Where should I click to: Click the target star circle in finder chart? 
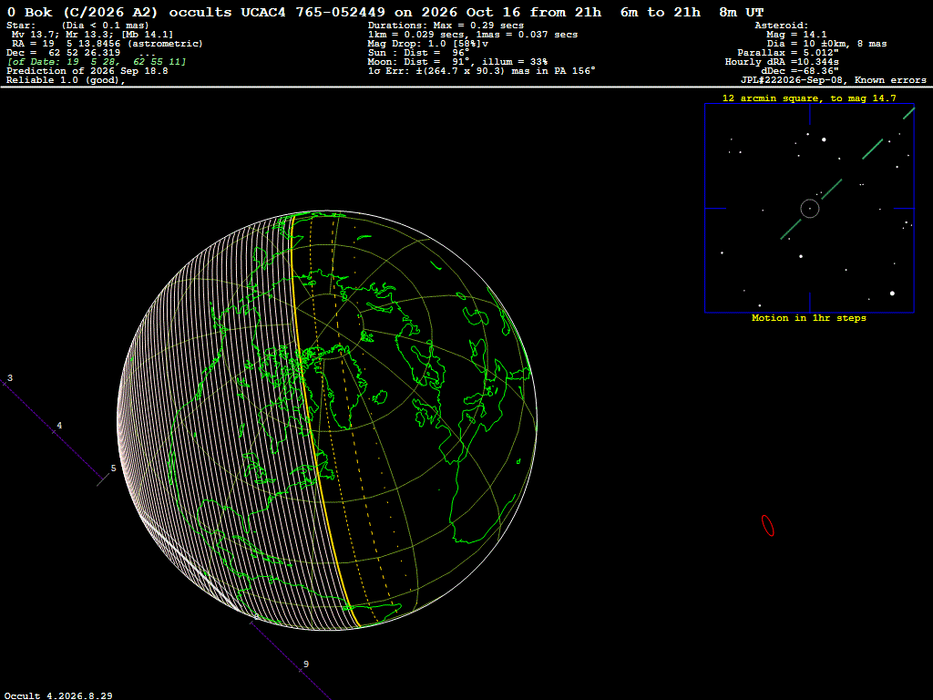pos(810,209)
